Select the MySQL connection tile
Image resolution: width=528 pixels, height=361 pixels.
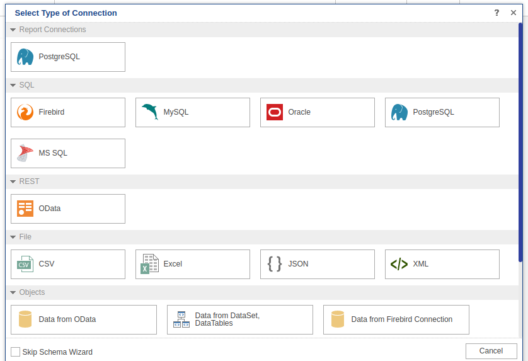click(193, 113)
